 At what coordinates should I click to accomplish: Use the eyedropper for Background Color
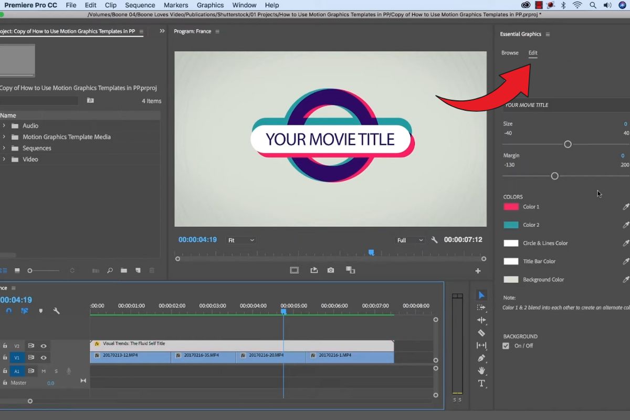pos(626,279)
